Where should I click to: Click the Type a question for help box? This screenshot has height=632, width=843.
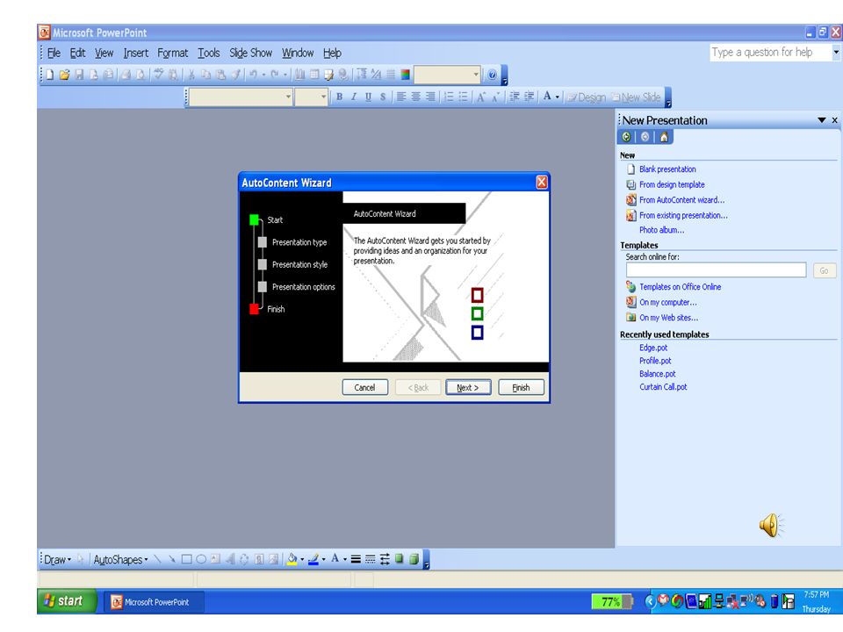771,52
